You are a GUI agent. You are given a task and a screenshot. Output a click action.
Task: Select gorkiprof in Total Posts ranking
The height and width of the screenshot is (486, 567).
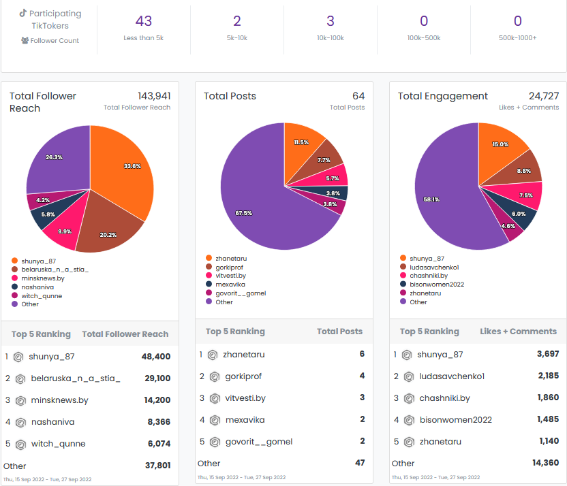coord(243,376)
